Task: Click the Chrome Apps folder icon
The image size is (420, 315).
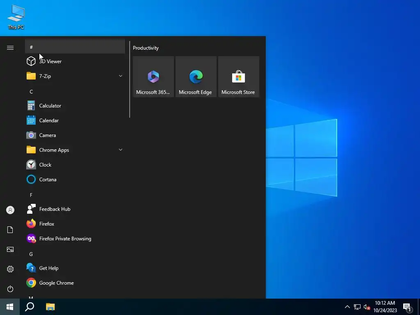Action: click(x=31, y=150)
